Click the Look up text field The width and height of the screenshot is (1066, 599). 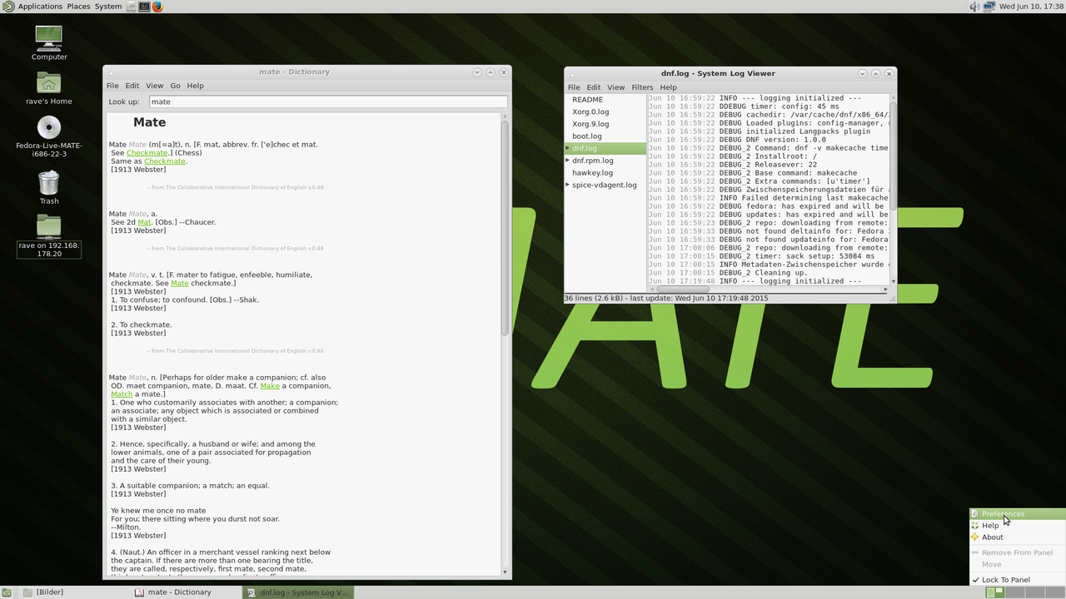pyautogui.click(x=327, y=101)
